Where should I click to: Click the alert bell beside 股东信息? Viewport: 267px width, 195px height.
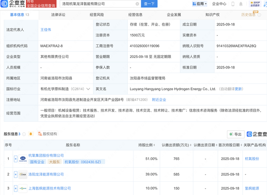pyautogui.click(x=31, y=134)
